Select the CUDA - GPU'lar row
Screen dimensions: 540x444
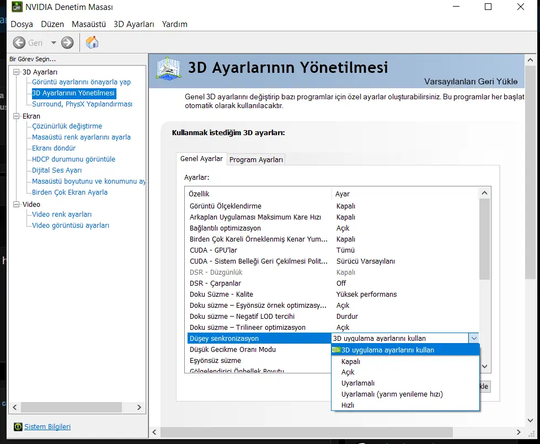(x=333, y=250)
